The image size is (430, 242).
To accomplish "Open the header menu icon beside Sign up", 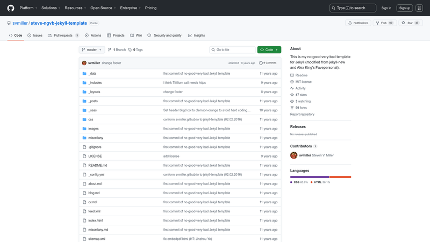I will [419, 8].
